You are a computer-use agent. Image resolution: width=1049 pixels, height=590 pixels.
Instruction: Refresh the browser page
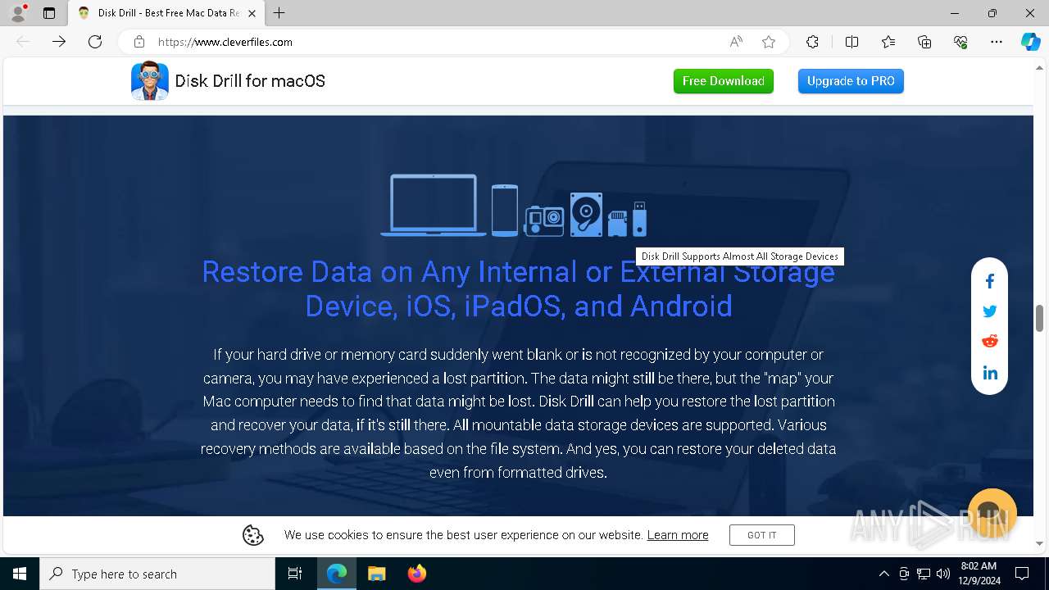[x=95, y=42]
